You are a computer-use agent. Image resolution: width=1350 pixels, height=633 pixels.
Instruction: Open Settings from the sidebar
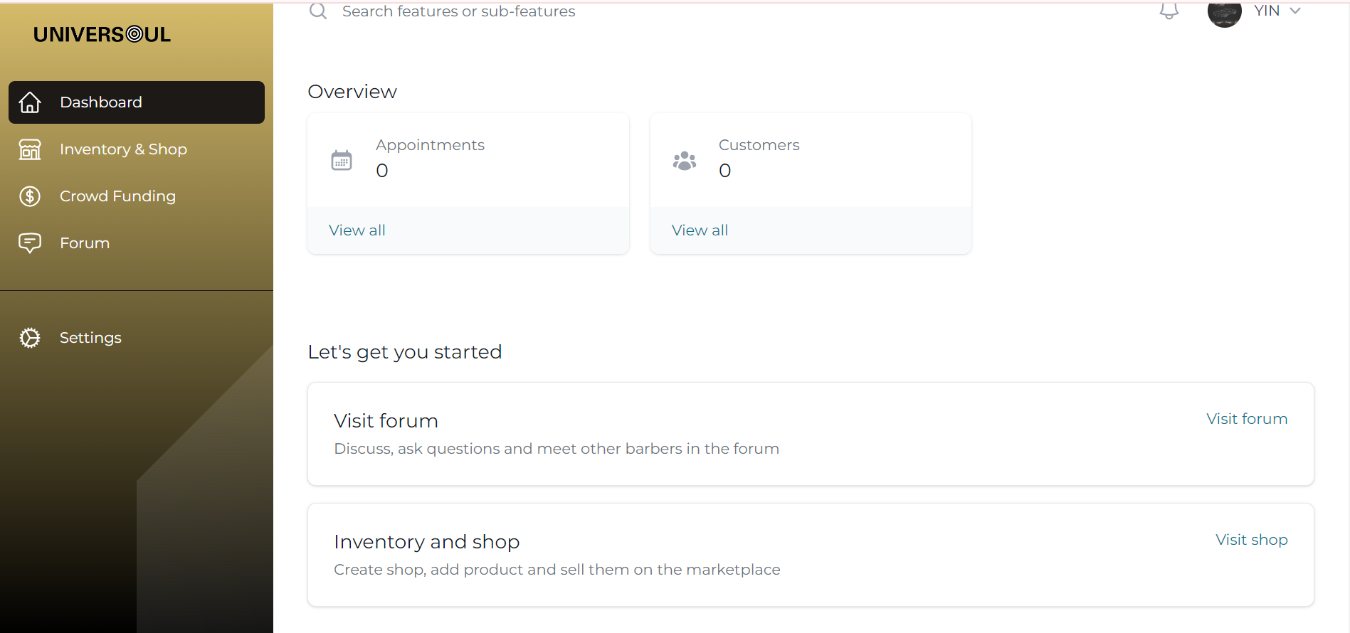click(90, 338)
